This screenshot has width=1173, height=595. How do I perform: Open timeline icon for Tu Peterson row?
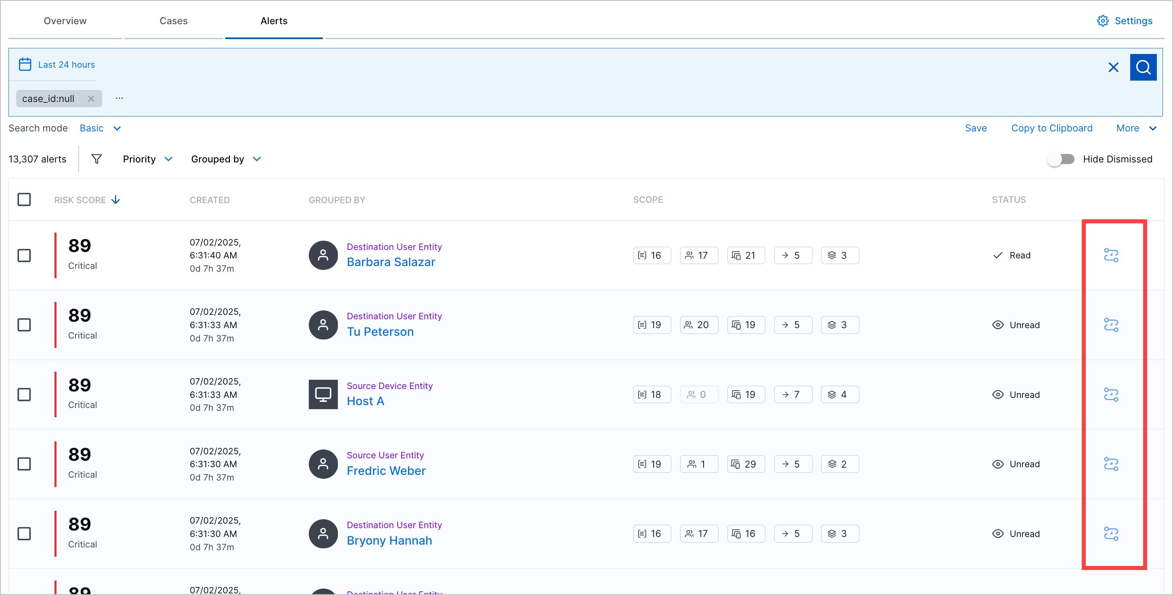[1111, 325]
